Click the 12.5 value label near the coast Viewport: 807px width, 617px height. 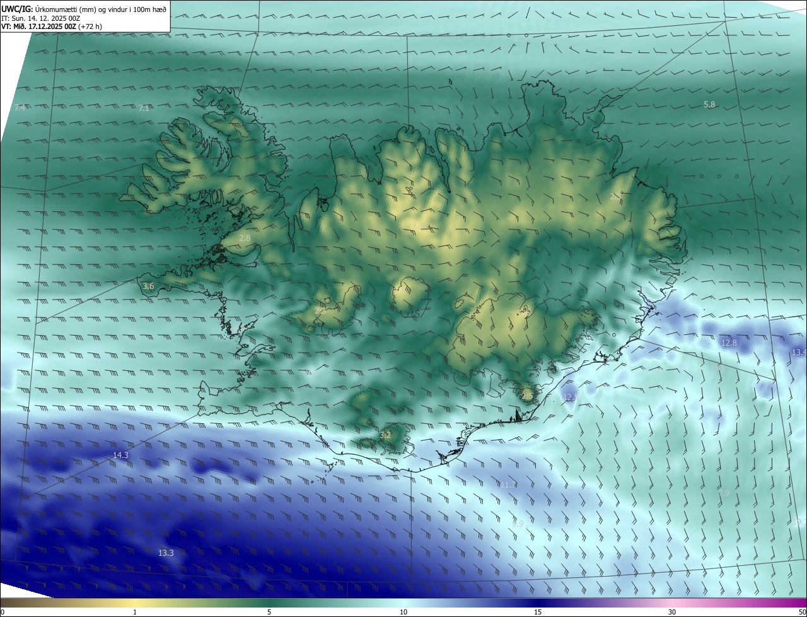pos(569,397)
